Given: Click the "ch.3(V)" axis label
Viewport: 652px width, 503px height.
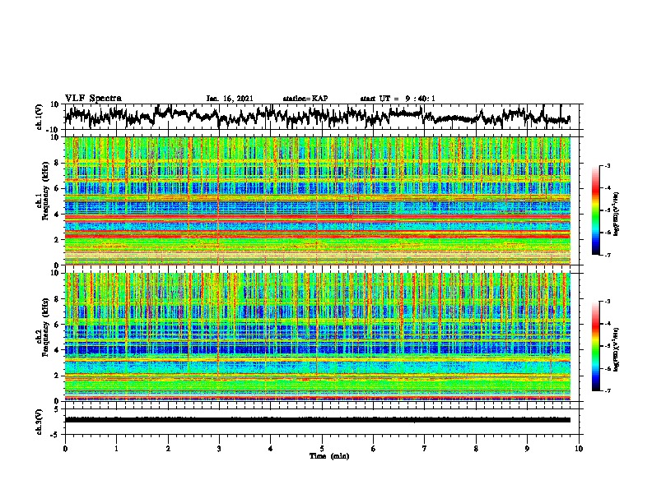Looking at the screenshot, I should coord(40,422).
